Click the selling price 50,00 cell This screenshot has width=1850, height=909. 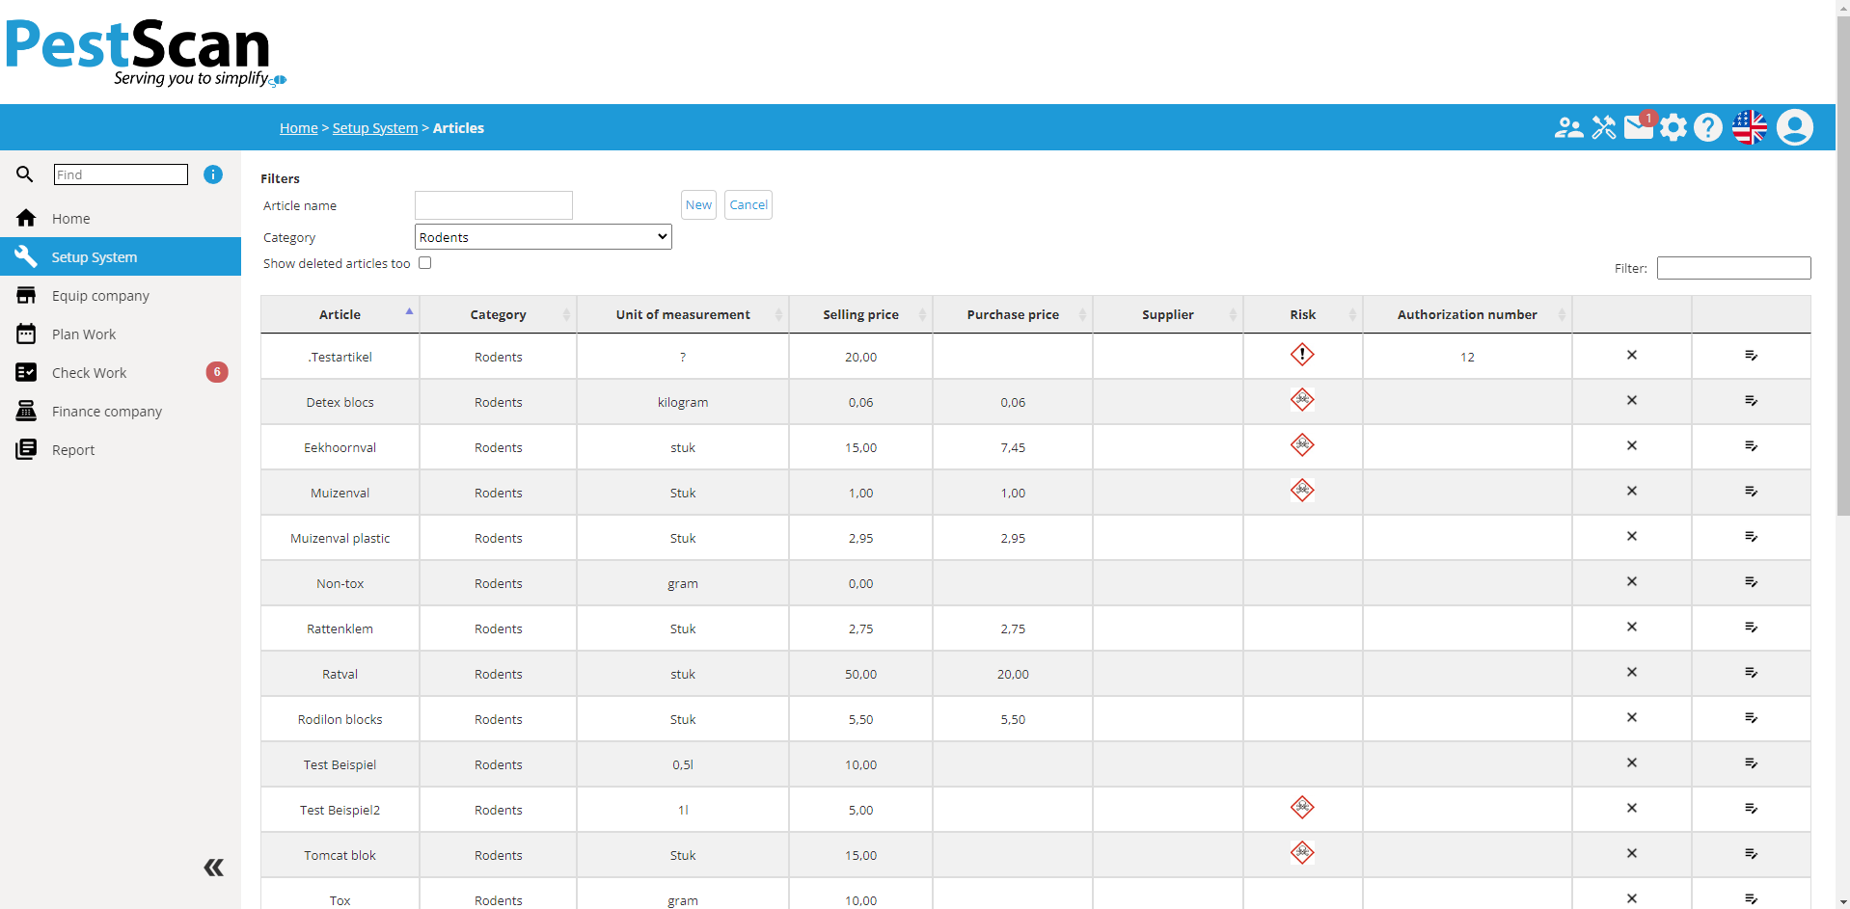point(860,674)
